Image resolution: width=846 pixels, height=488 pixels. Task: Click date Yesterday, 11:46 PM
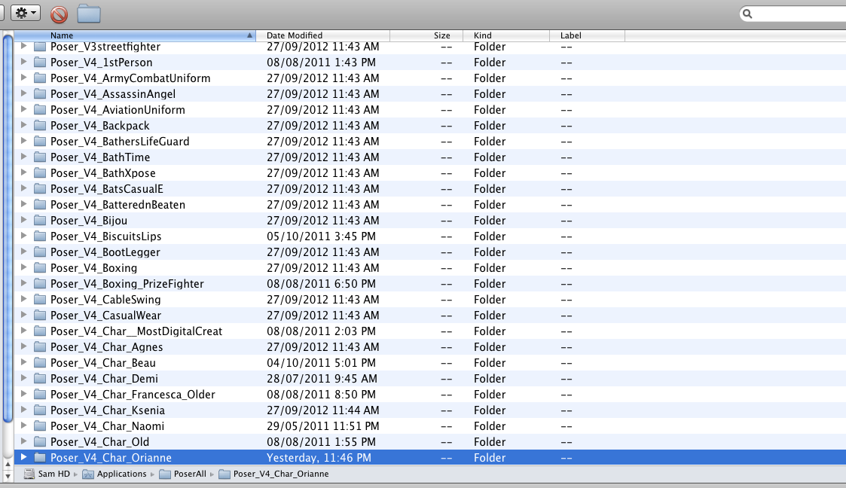point(319,457)
